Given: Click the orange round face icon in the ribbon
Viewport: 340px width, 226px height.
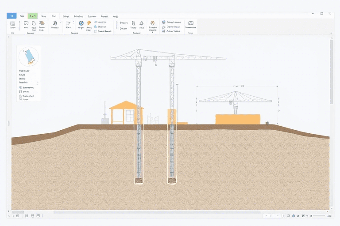Looking at the screenshot, I should (153, 23).
